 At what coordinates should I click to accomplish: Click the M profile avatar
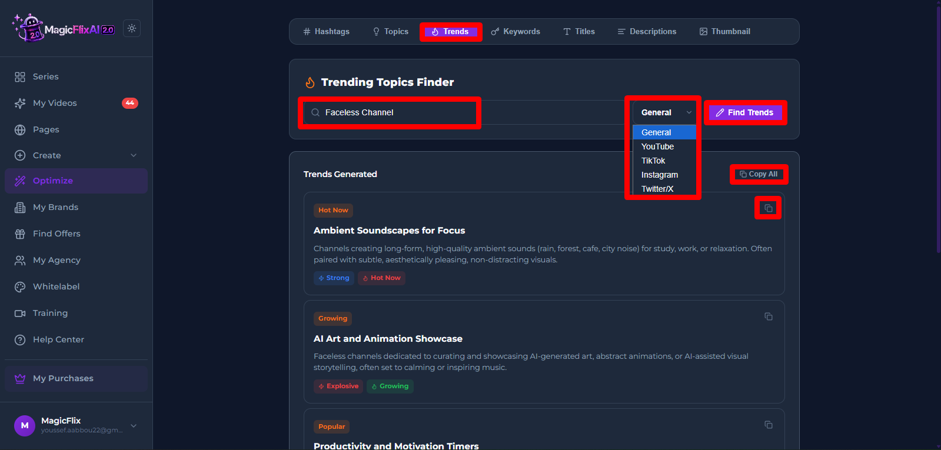(25, 426)
